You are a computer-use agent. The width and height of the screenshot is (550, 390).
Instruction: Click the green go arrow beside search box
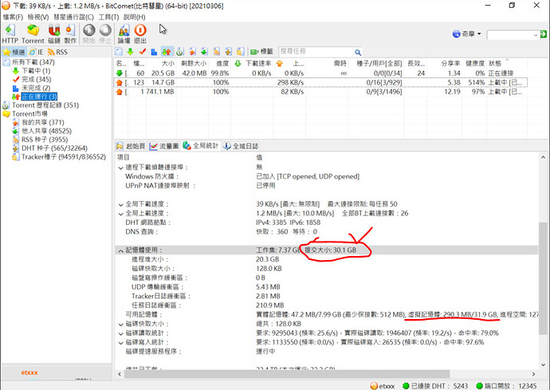[544, 34]
